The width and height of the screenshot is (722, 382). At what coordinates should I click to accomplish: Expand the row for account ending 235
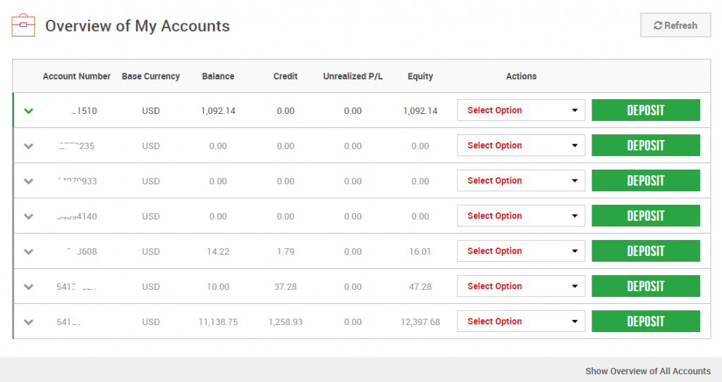coord(28,146)
